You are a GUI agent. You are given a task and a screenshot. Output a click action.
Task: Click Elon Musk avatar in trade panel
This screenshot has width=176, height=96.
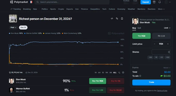135,21
